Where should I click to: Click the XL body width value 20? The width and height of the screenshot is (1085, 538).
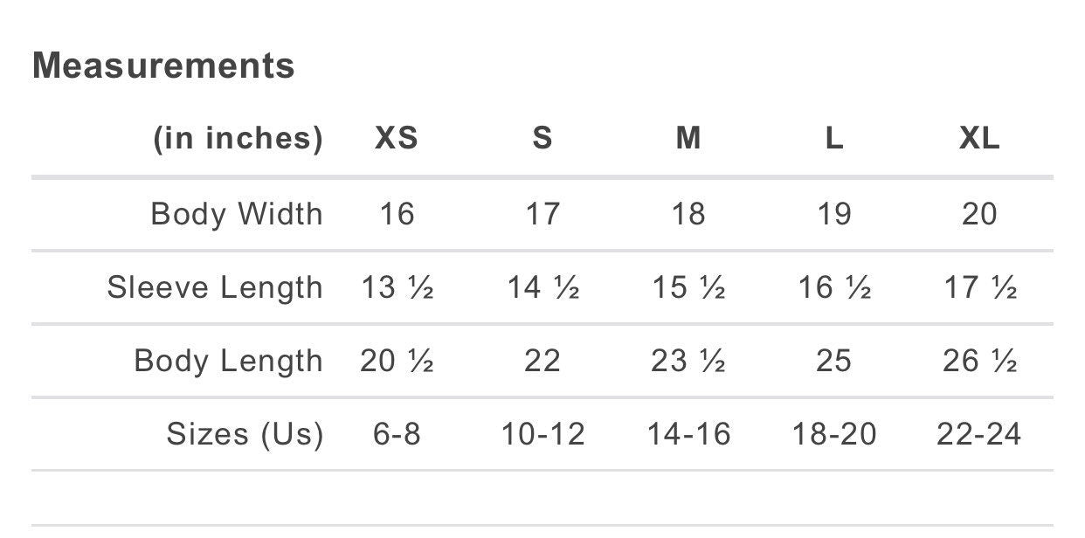[x=978, y=214]
